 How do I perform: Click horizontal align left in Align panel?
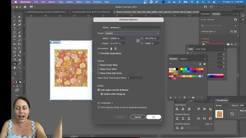(177, 109)
